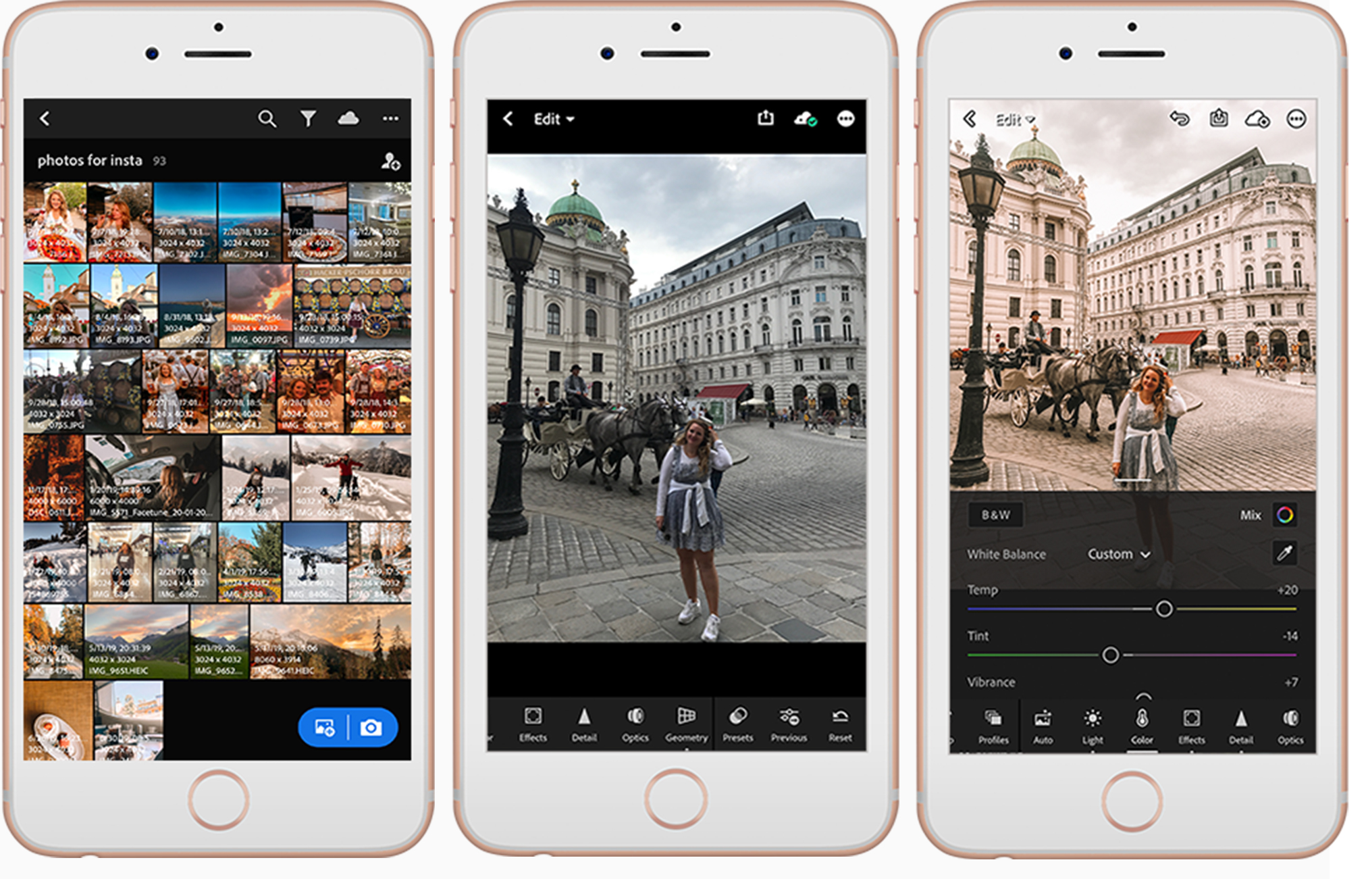This screenshot has height=879, width=1366.
Task: Tap add photos from gallery button
Action: [x=325, y=728]
